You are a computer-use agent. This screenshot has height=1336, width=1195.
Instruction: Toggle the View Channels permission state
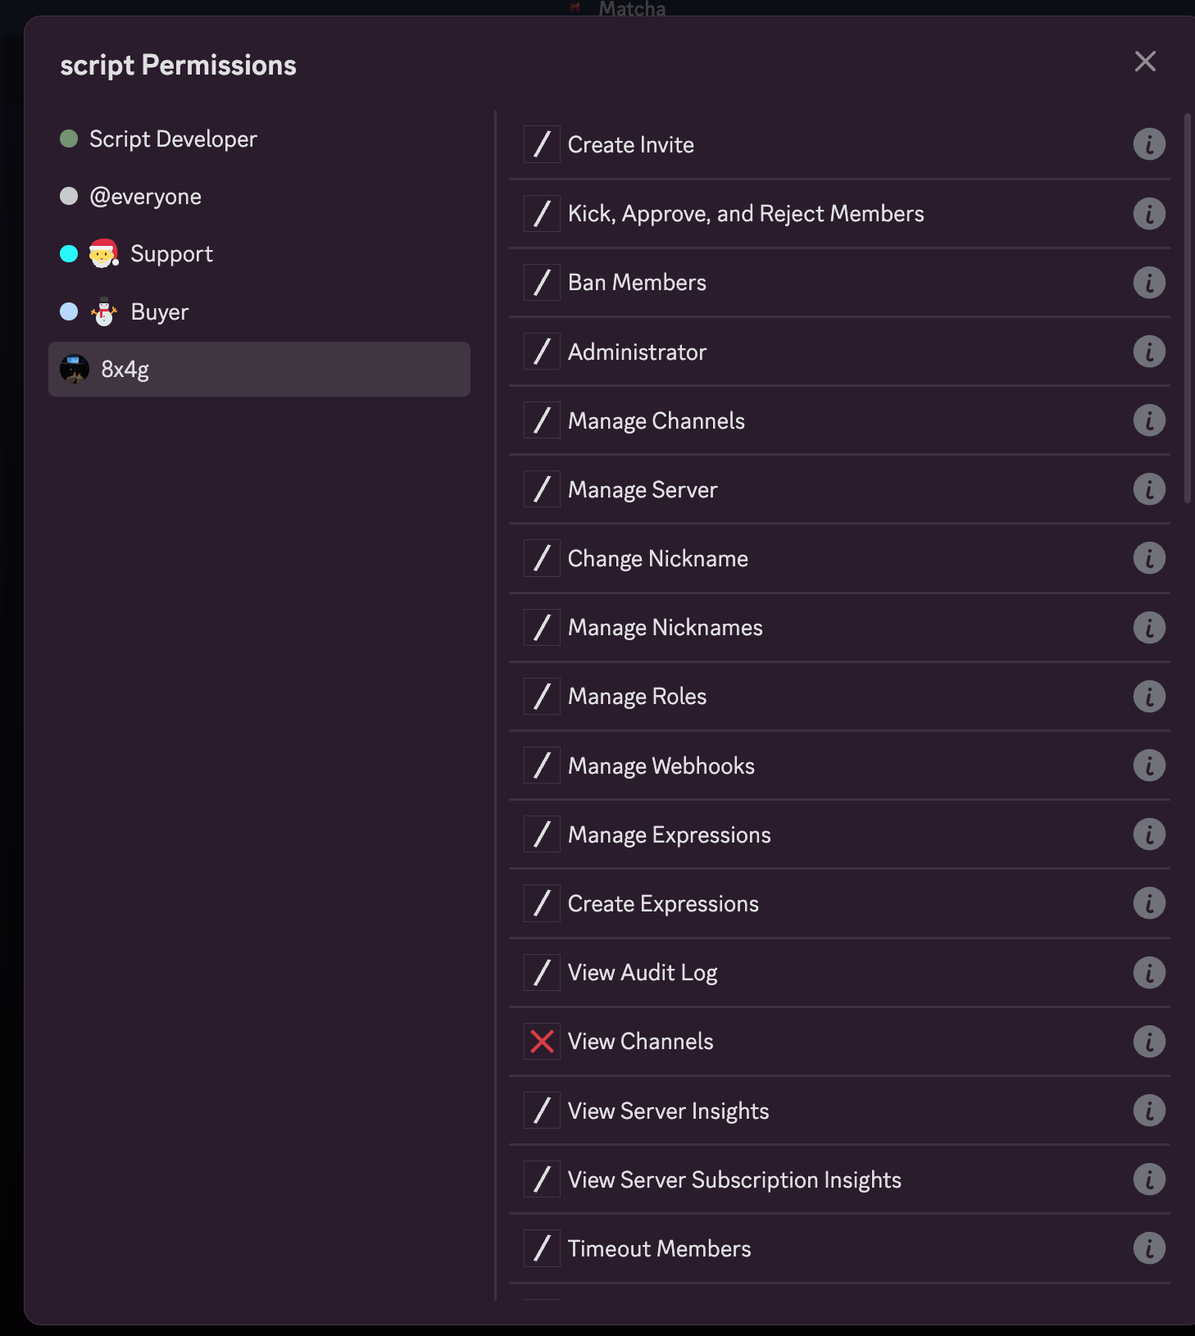point(542,1042)
